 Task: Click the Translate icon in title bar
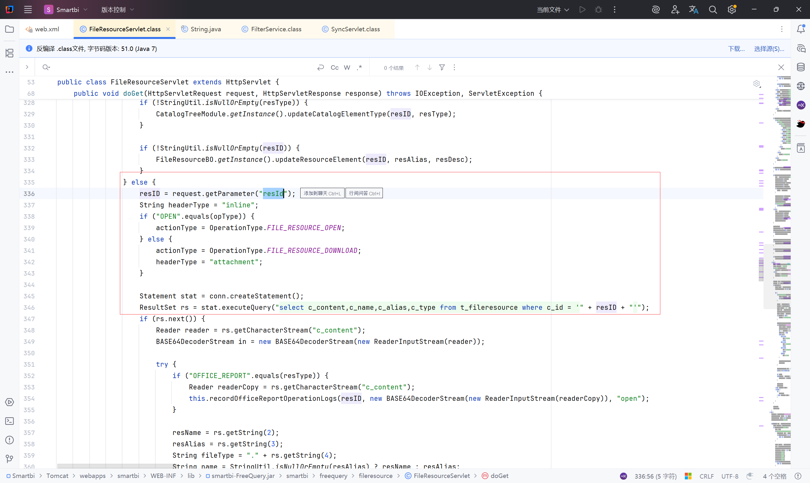point(693,10)
